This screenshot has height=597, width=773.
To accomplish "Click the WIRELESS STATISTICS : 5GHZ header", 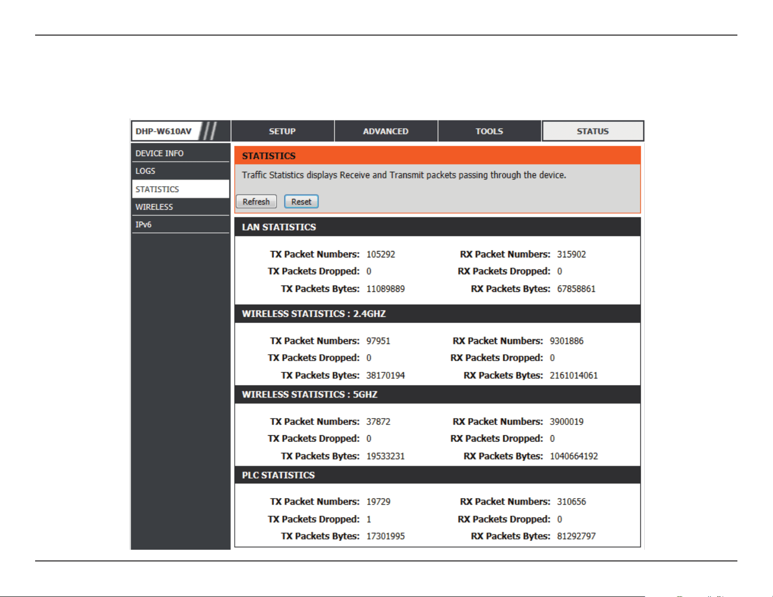I will [x=437, y=394].
